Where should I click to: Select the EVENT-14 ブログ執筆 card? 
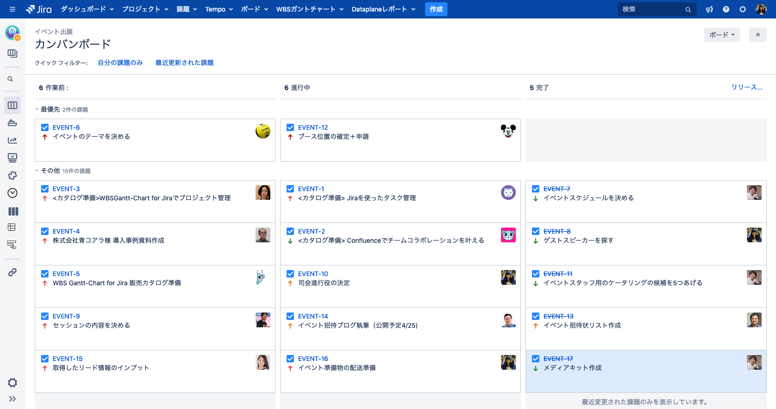point(400,329)
